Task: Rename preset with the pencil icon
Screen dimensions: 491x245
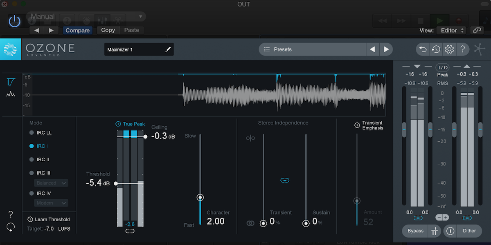Action: [168, 49]
